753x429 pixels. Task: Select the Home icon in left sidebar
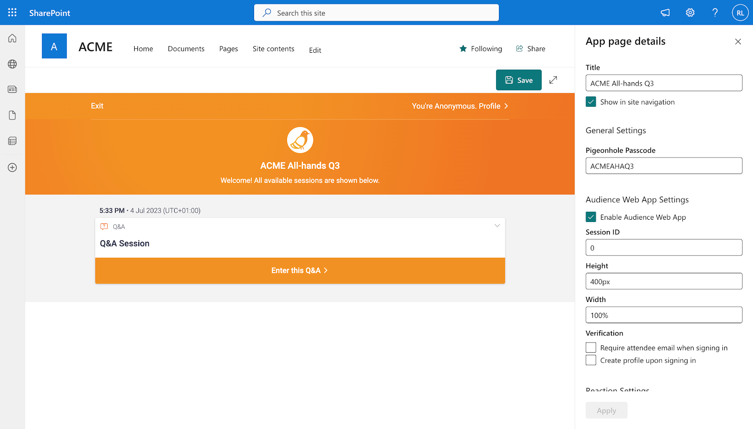pyautogui.click(x=12, y=38)
